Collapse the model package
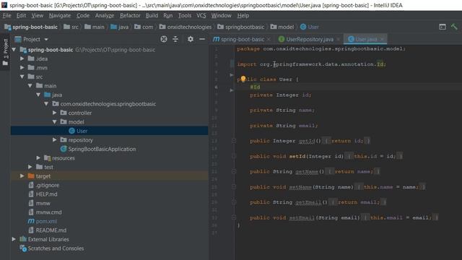This screenshot has width=462, height=260. pyautogui.click(x=55, y=122)
